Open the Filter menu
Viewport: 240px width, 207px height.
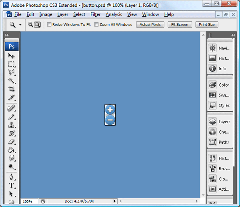95,14
